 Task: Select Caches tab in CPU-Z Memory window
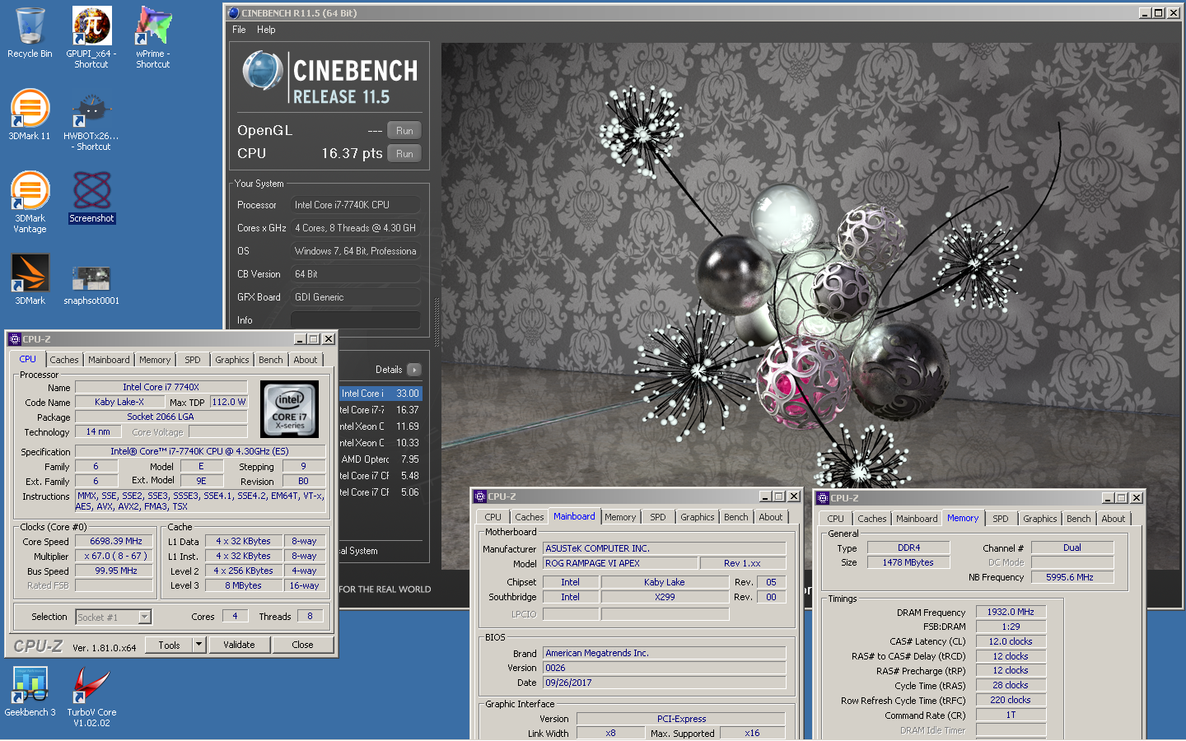click(872, 519)
